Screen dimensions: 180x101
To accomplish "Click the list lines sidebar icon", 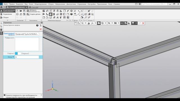I will 1,30.
